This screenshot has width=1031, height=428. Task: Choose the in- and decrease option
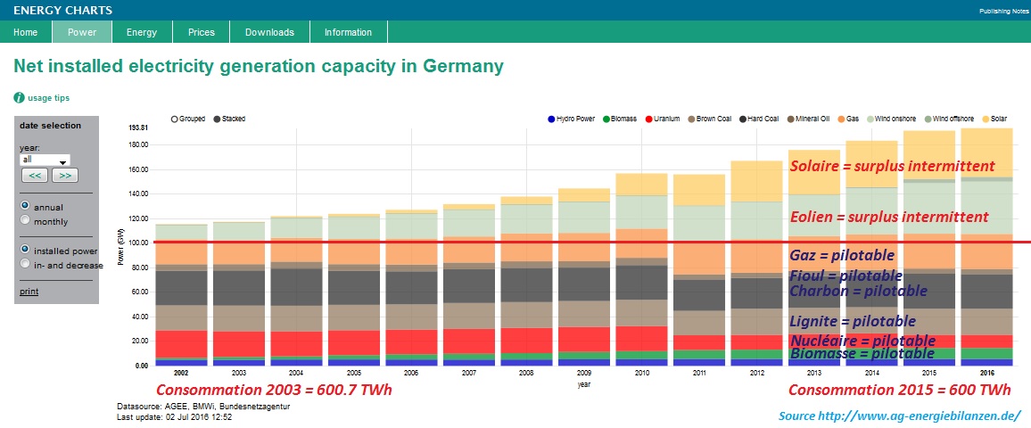click(x=24, y=264)
